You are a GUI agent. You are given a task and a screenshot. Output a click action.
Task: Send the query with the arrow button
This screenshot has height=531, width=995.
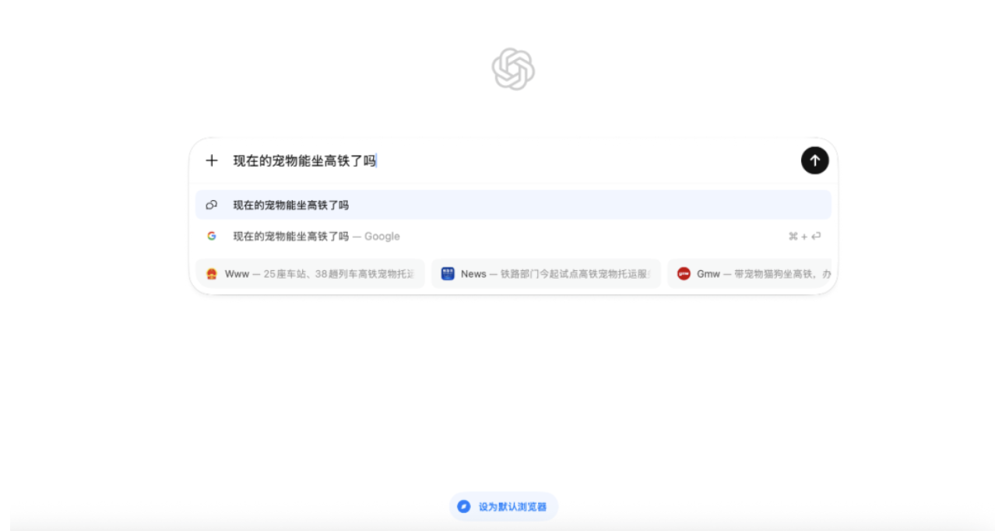[814, 160]
